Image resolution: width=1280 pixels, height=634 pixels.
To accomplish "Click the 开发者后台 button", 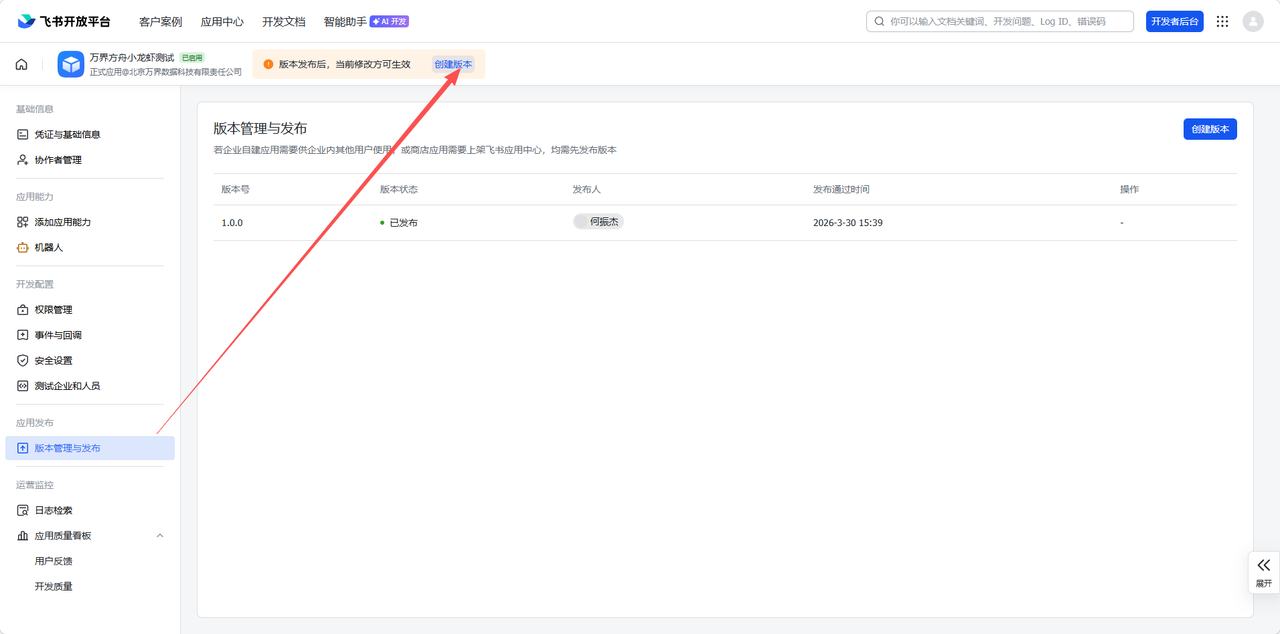I will (1174, 21).
